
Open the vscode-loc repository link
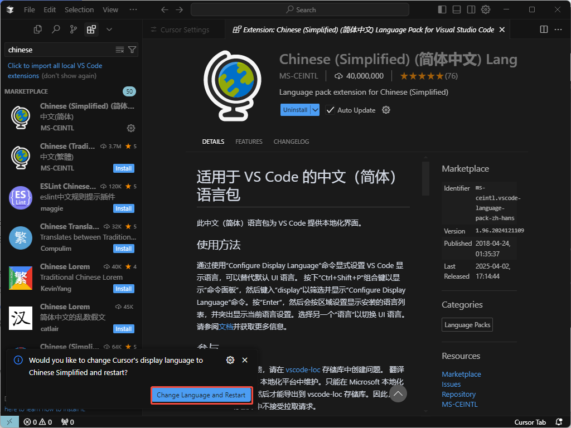(x=303, y=370)
